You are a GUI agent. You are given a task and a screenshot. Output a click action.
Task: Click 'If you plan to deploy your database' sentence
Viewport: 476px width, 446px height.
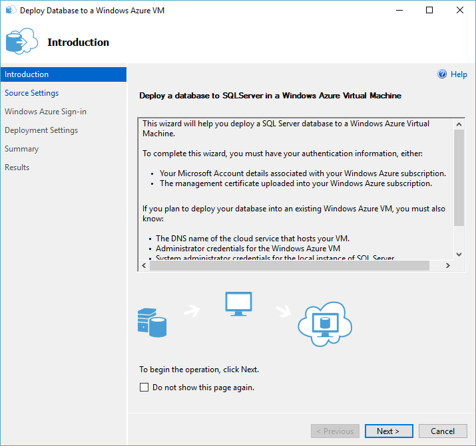(x=294, y=213)
